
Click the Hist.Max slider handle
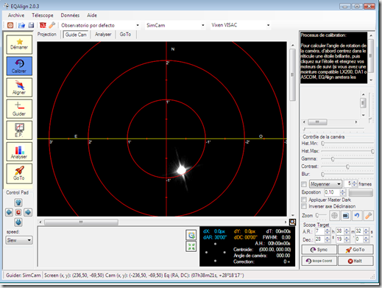coord(372,151)
